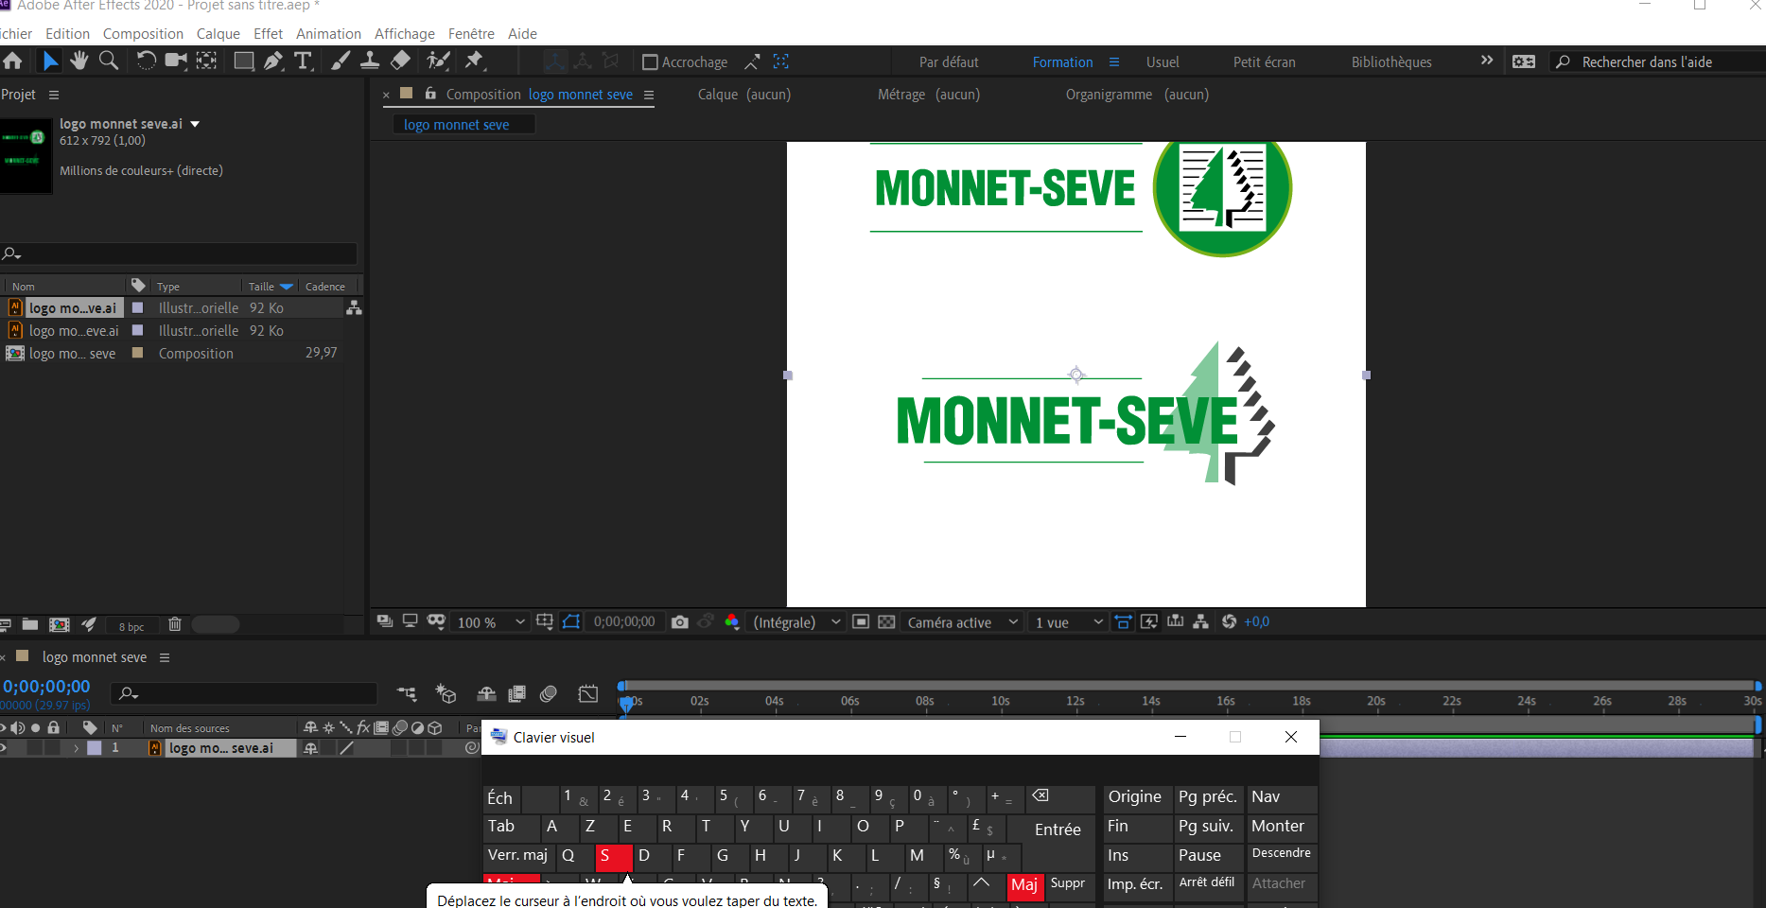Screen dimensions: 1766x908
Task: Select the Zoom magnifier tool
Action: [x=109, y=61]
